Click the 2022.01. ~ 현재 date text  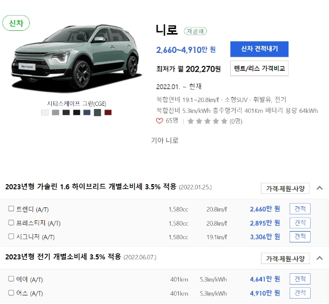pos(179,86)
